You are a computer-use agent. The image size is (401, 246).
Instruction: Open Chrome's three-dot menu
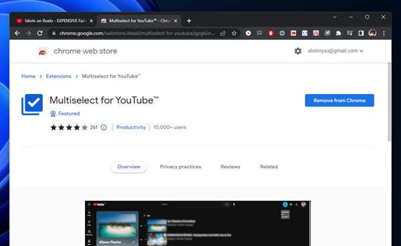[384, 33]
